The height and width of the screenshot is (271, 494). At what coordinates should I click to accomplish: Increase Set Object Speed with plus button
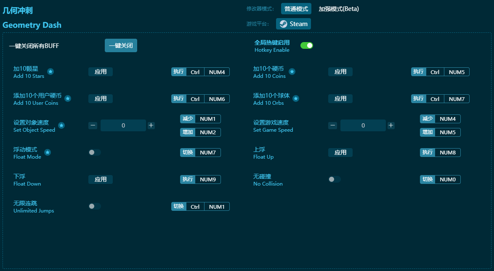tap(151, 125)
